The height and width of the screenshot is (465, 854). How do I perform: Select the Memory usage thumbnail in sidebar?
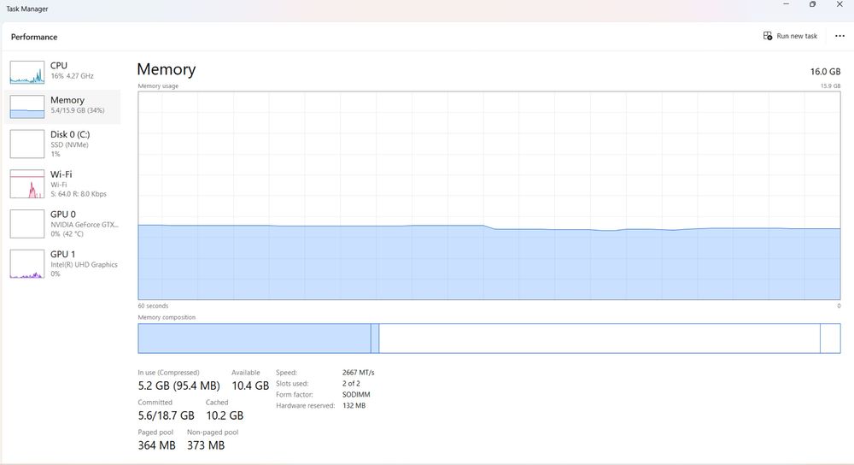(x=26, y=107)
